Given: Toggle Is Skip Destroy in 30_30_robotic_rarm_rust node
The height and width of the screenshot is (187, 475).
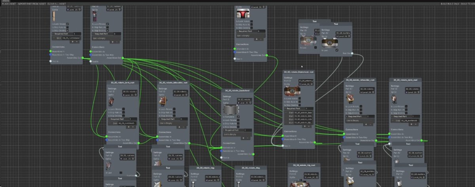Looking at the screenshot, I should [x=407, y=113].
